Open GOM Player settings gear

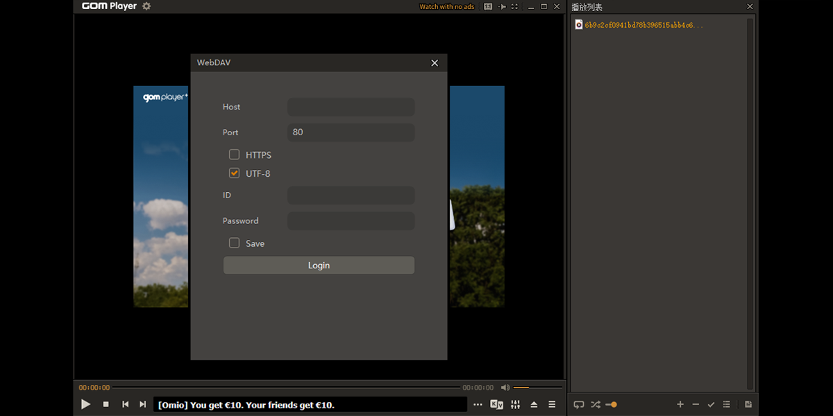point(146,6)
